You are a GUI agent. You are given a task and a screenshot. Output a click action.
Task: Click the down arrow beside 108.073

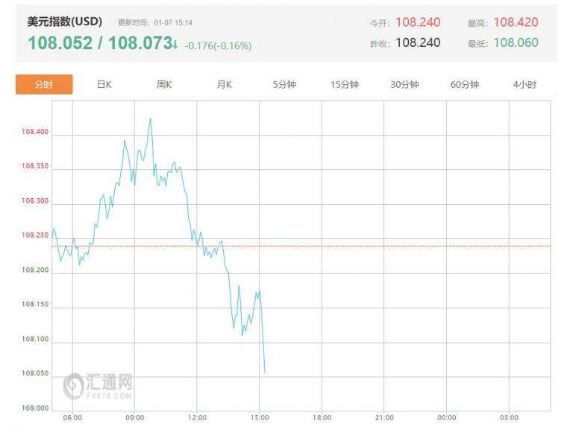[x=175, y=44]
